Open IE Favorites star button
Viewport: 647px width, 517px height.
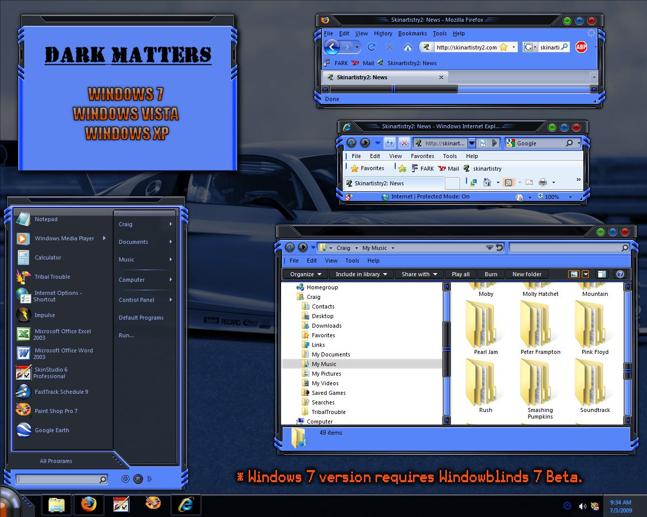click(368, 168)
